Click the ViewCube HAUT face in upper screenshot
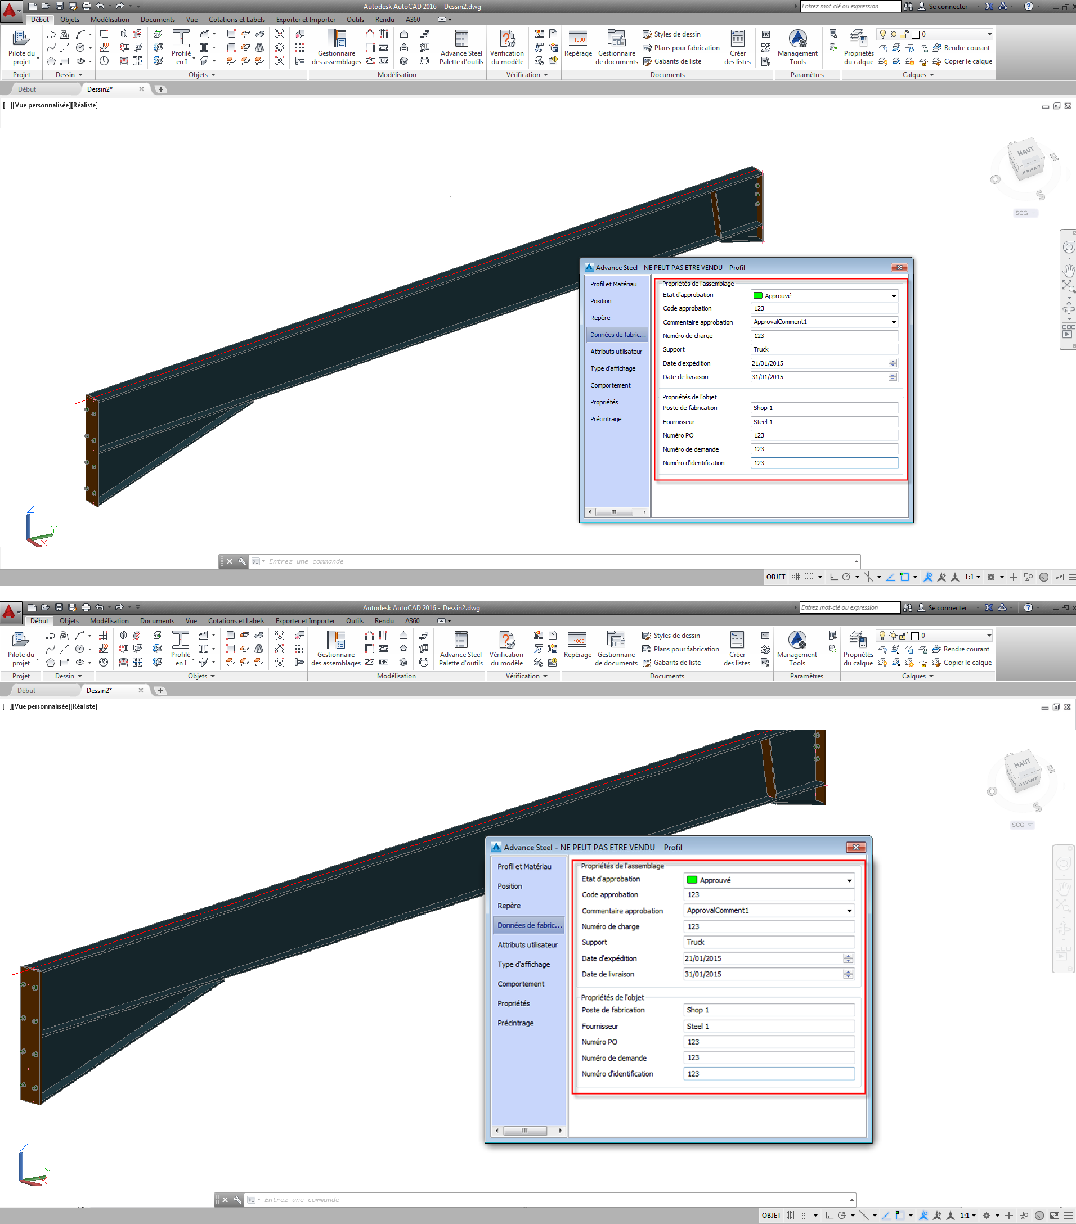Viewport: 1076px width, 1224px height. (1025, 151)
